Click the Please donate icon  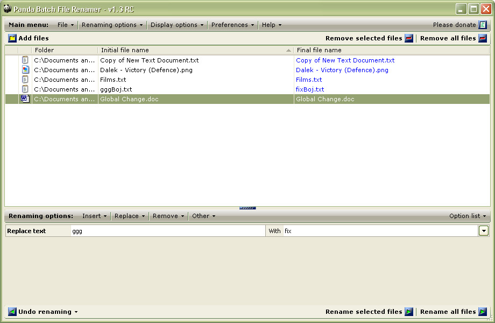point(483,25)
